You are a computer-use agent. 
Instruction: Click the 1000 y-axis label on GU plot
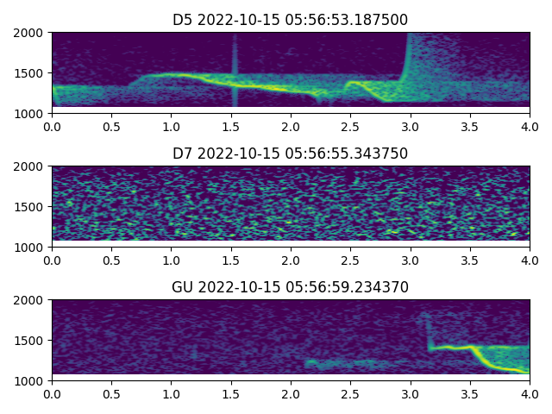31,380
